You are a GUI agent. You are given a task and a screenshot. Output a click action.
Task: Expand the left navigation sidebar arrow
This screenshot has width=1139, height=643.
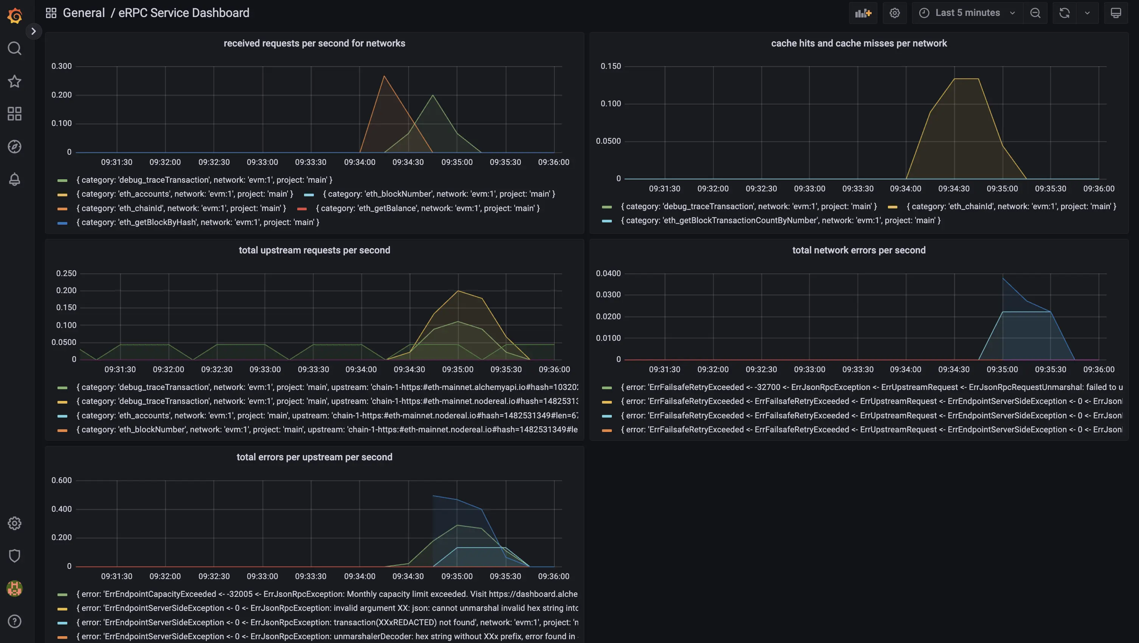(x=34, y=31)
